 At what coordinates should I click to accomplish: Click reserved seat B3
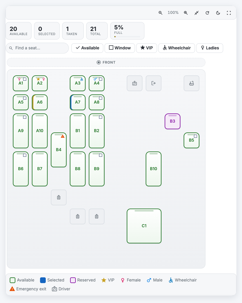[x=172, y=121]
